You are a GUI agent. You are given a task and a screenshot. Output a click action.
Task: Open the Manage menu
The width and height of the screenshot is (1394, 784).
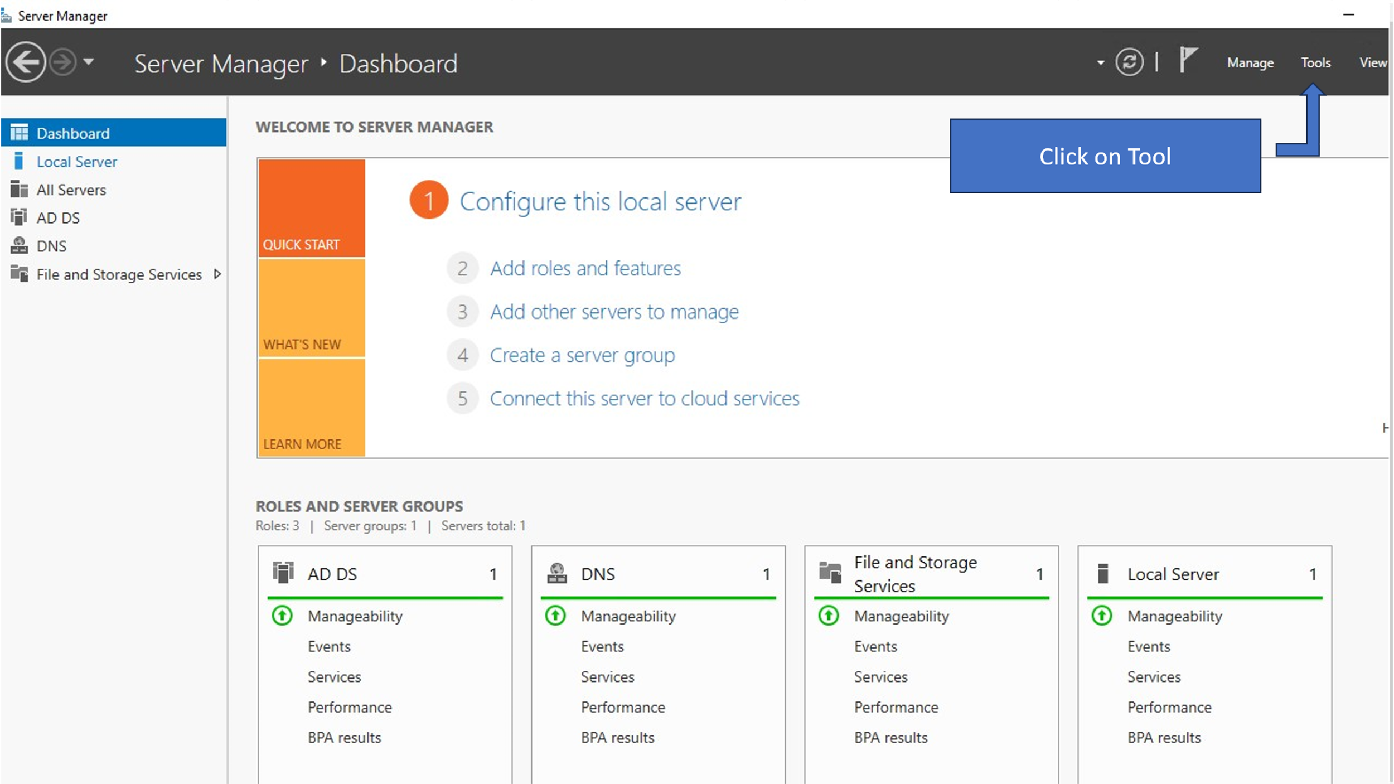(x=1250, y=62)
